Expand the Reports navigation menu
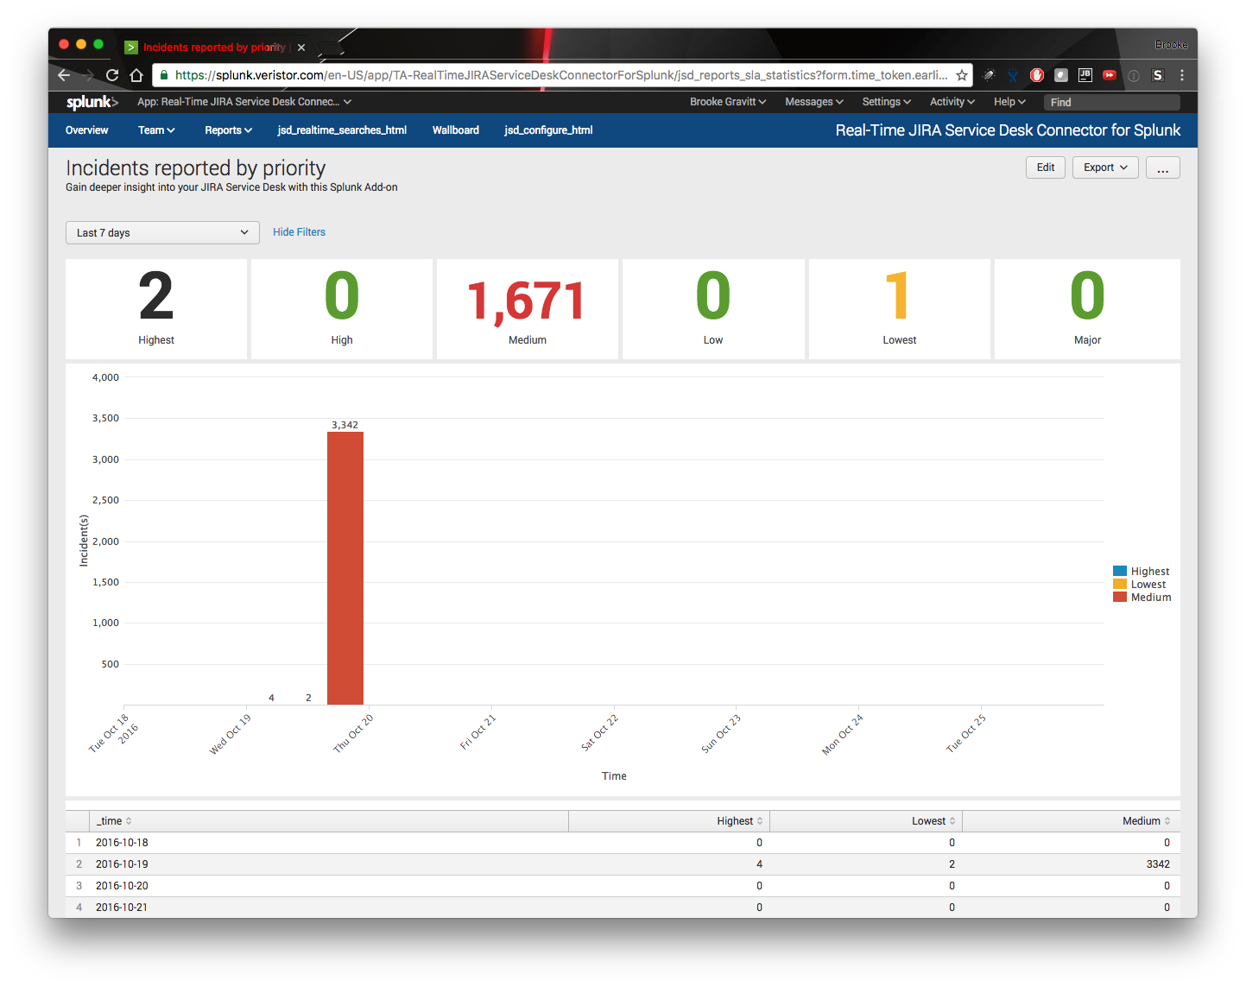Image resolution: width=1246 pixels, height=987 pixels. click(x=229, y=130)
